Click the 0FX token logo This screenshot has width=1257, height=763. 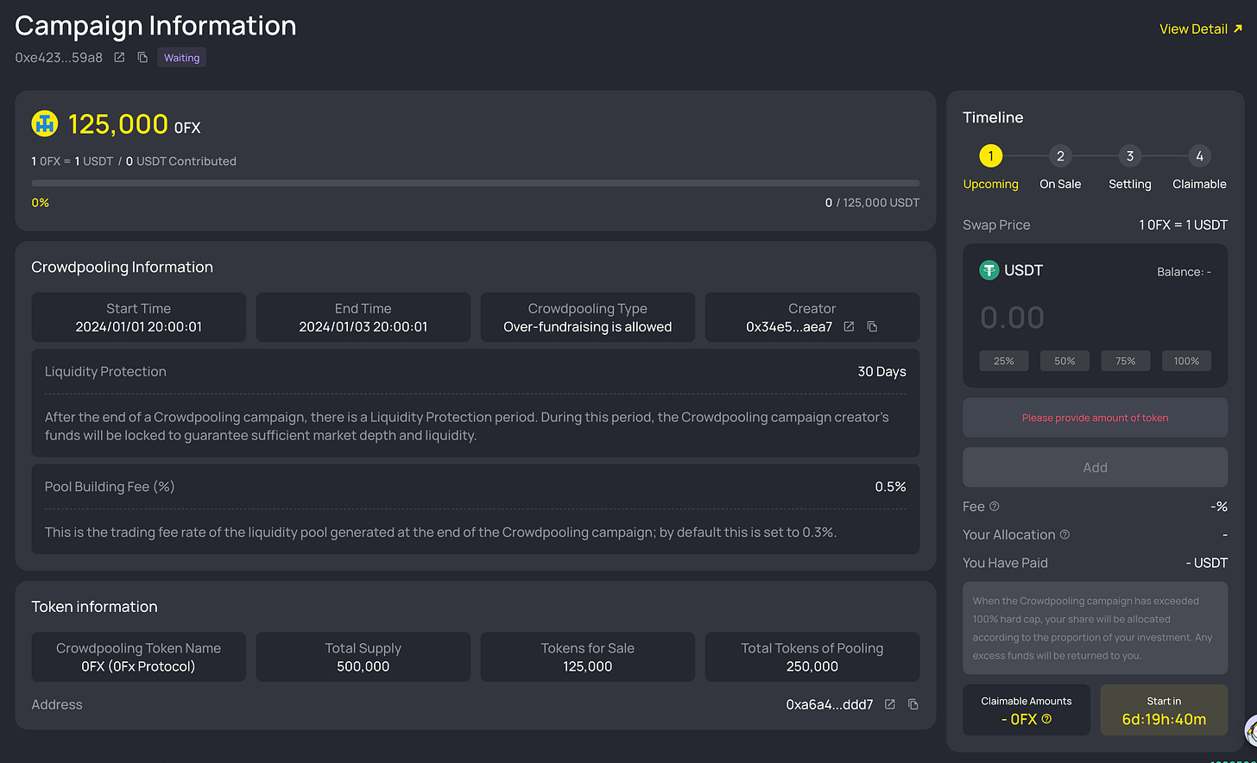[x=45, y=124]
